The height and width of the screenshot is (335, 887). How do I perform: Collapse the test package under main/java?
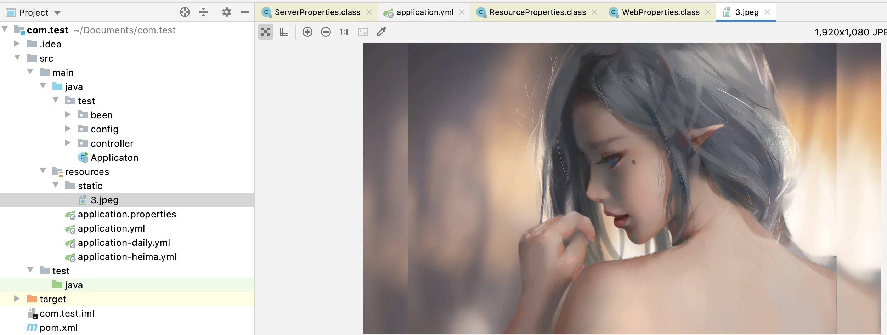56,100
